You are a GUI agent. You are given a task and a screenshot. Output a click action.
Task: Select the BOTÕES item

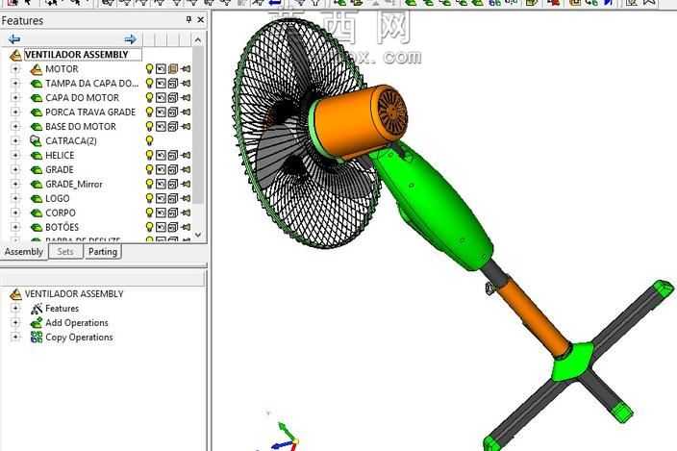tap(63, 227)
